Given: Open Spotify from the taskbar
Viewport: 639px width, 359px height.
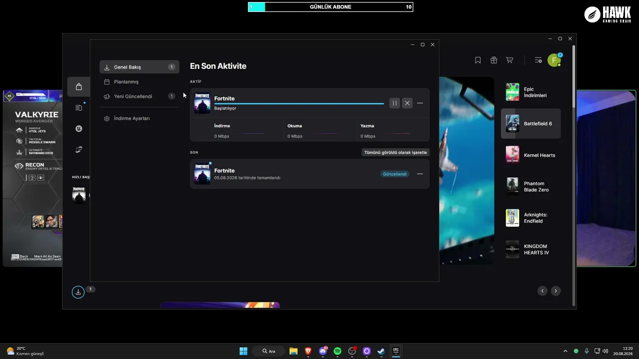Looking at the screenshot, I should coord(337,351).
